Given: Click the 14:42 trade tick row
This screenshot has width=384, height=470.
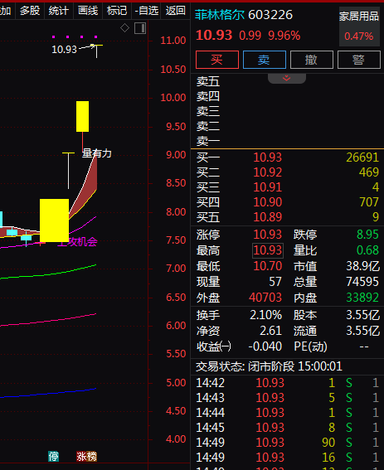Looking at the screenshot, I should coord(288,383).
